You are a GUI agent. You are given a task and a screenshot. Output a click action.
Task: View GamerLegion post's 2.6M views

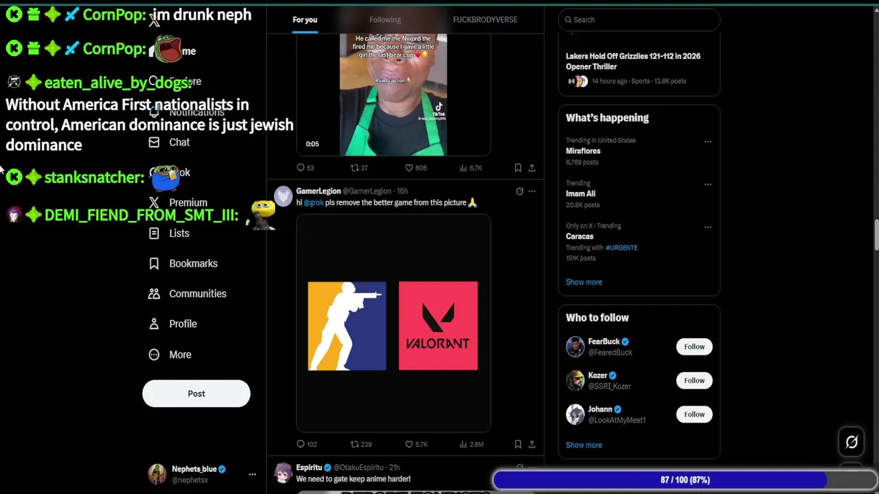[472, 445]
